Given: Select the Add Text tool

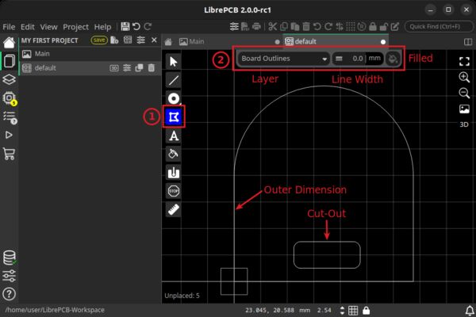Looking at the screenshot, I should coord(173,136).
